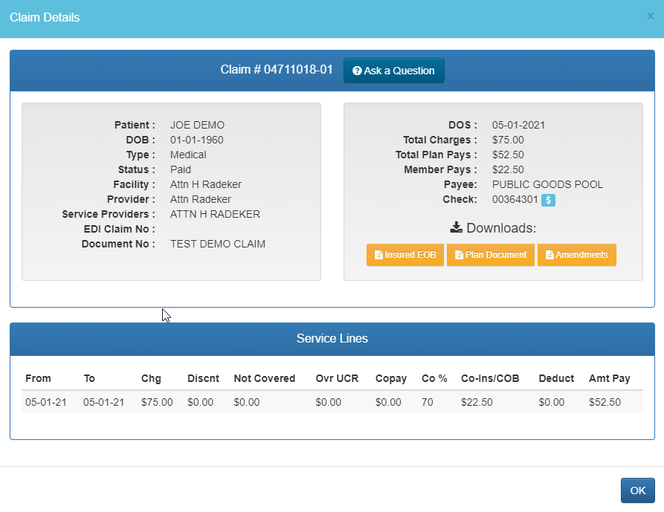Click Document No value TEST DEMO CLAIM

(218, 244)
